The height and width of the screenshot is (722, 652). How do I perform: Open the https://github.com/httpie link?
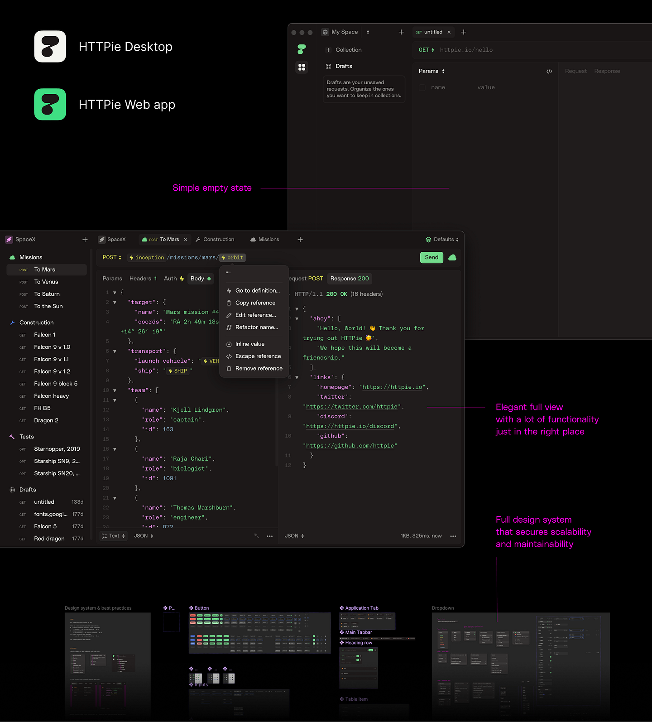pyautogui.click(x=350, y=446)
